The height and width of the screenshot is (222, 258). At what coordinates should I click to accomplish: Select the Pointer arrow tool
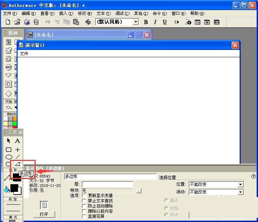9,141
